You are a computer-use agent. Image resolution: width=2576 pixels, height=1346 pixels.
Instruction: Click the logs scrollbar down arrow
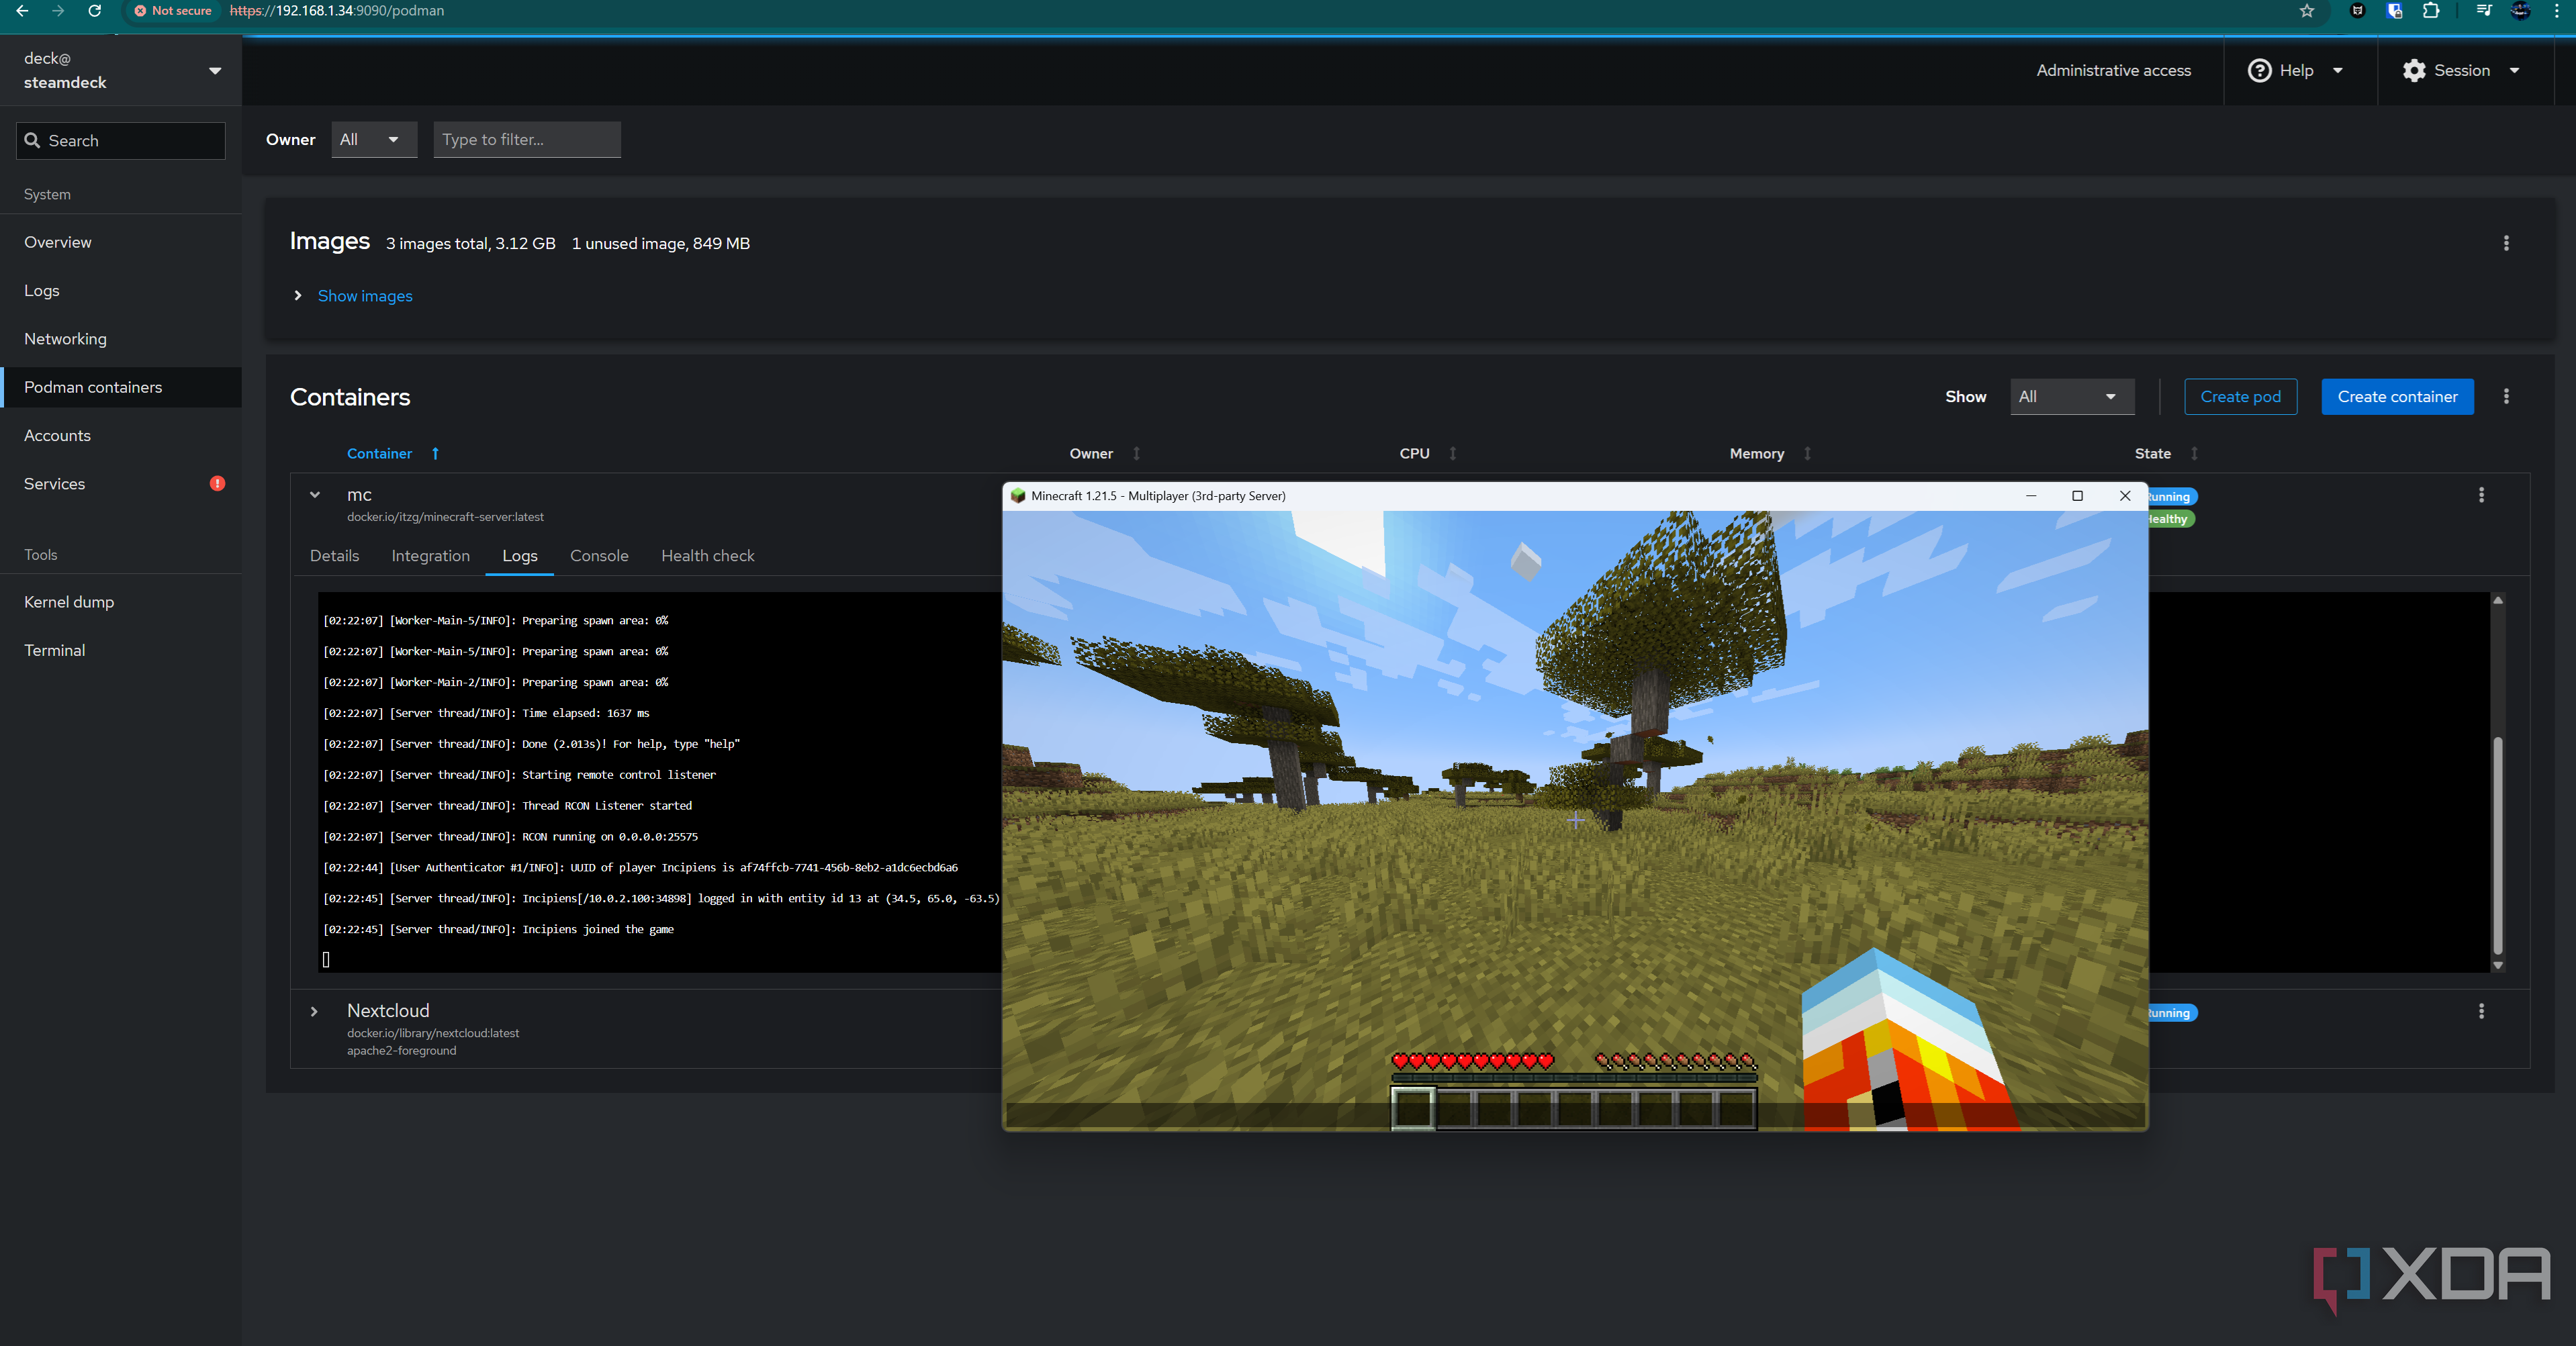click(2498, 965)
